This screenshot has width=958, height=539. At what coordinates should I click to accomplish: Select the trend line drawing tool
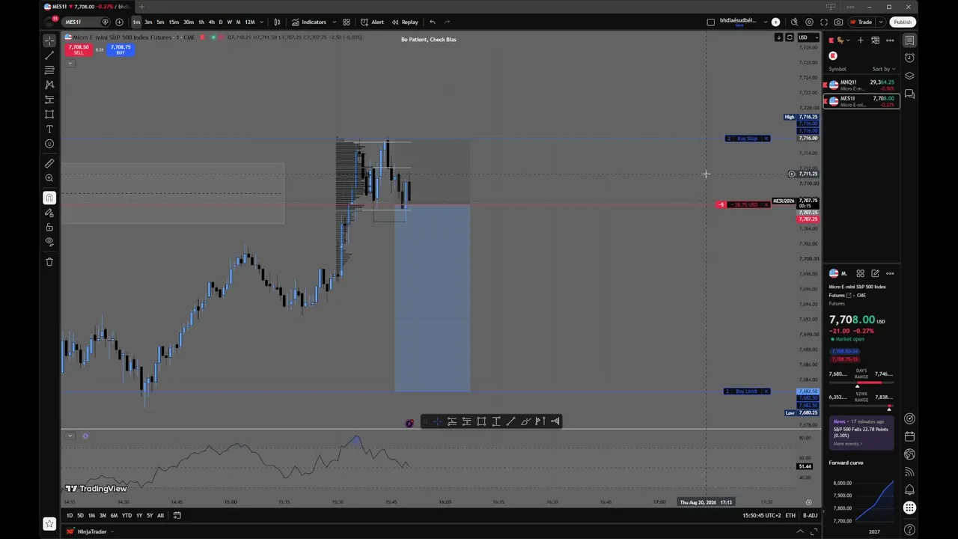point(49,55)
